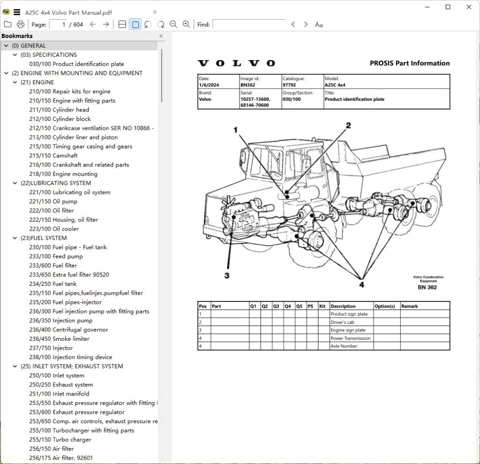This screenshot has height=464, width=480.
Task: Open 255/150 Turbo charger bookmark
Action: (x=60, y=440)
